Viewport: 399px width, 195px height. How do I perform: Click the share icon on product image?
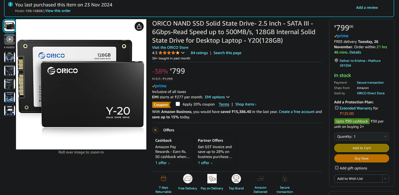[x=139, y=26]
